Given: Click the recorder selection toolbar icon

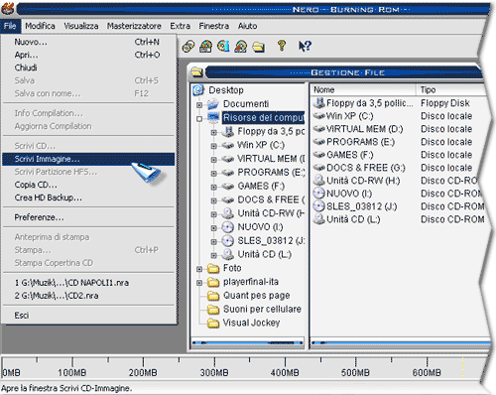Looking at the screenshot, I should [x=205, y=47].
